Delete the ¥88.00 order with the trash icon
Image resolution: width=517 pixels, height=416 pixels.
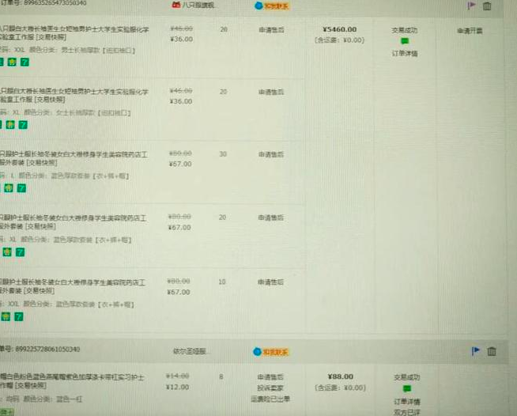pyautogui.click(x=492, y=351)
